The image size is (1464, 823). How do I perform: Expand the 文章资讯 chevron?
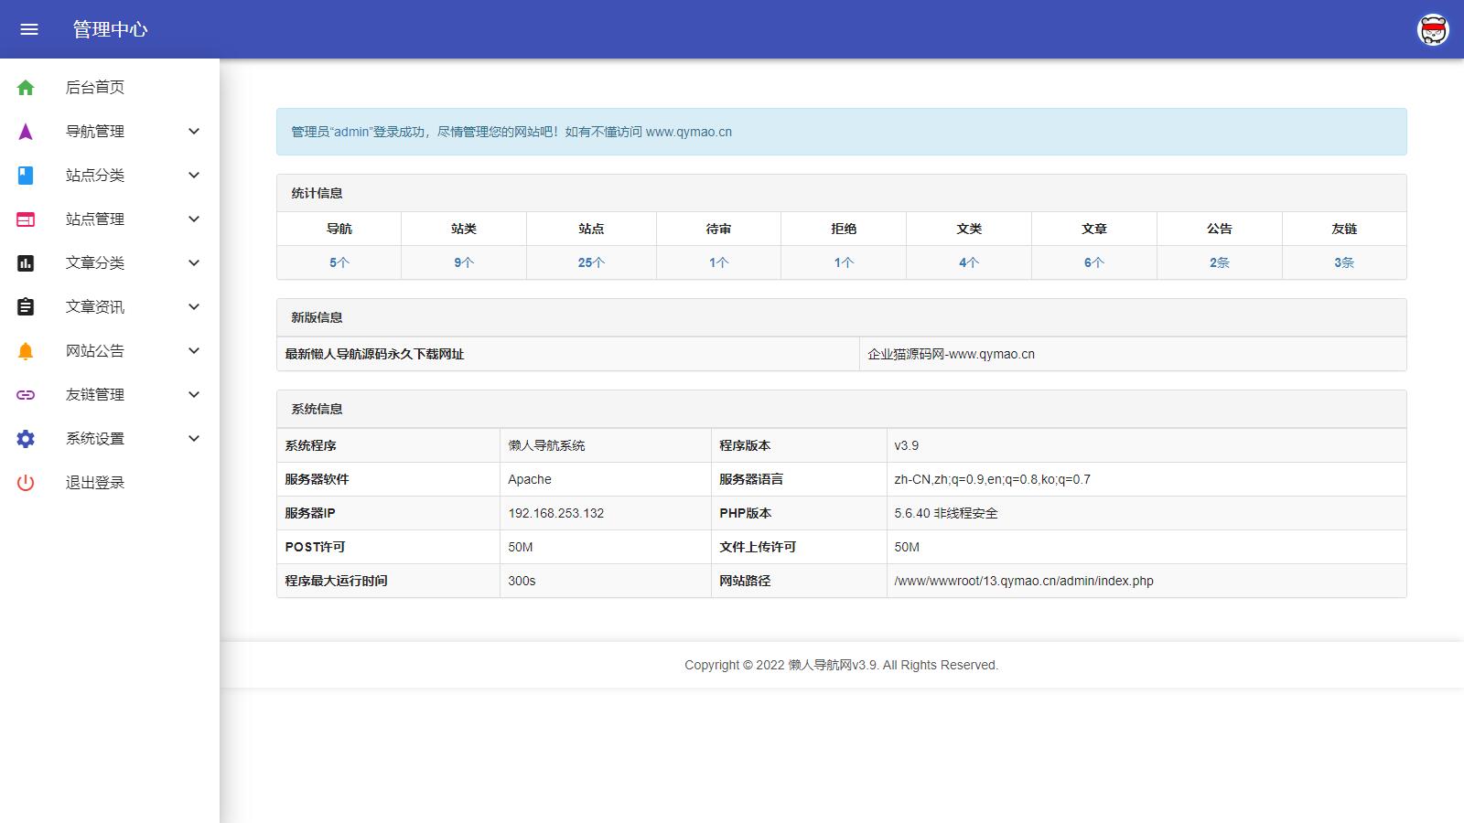click(x=194, y=307)
